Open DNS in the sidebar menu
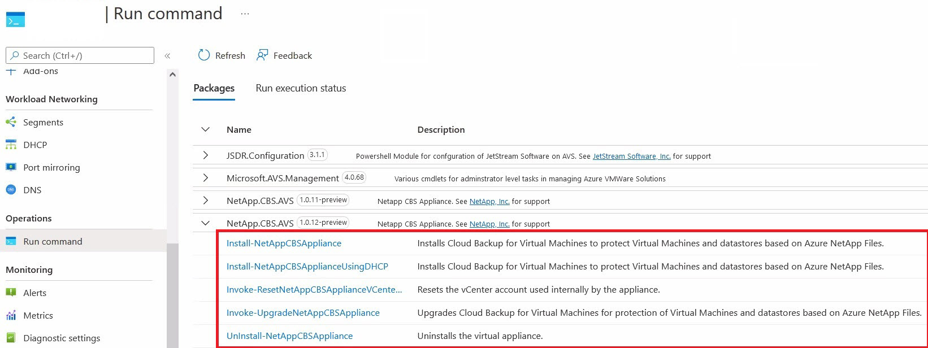Image resolution: width=928 pixels, height=348 pixels. pos(32,190)
